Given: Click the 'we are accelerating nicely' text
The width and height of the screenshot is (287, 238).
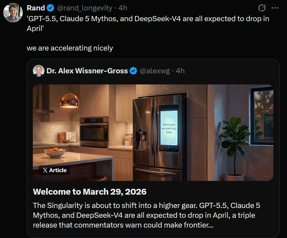Looking at the screenshot, I should coord(70,48).
